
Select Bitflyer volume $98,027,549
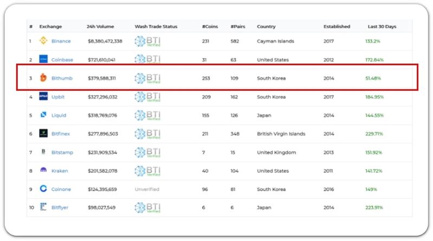pyautogui.click(x=102, y=207)
